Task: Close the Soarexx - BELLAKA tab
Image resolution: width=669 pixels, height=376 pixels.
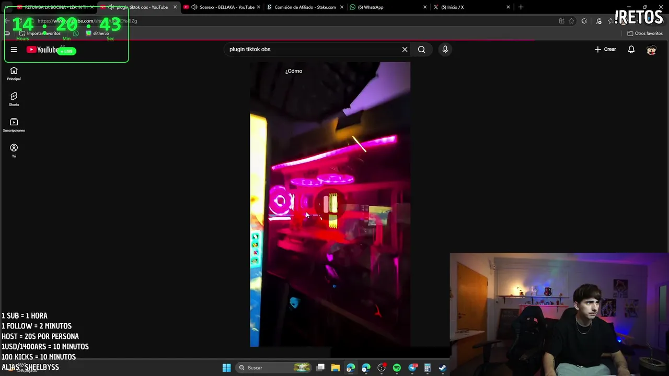Action: (x=258, y=7)
